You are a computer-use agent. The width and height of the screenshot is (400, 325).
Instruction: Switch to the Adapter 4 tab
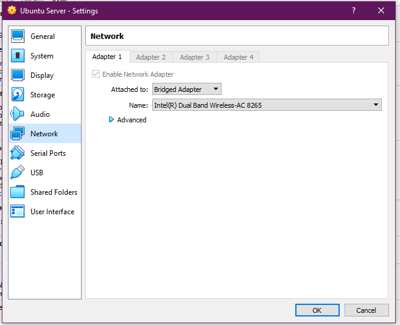[x=238, y=57]
